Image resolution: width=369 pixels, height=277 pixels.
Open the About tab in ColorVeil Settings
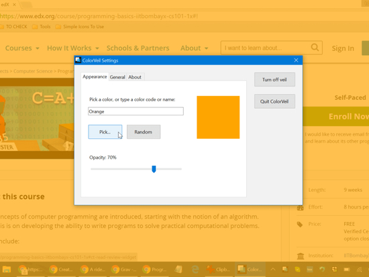point(135,77)
